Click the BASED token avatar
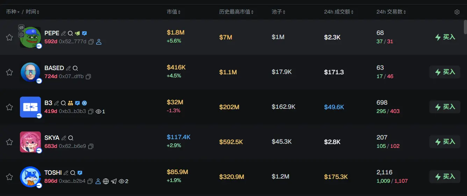Viewport: 467px width, 196px height. pyautogui.click(x=30, y=72)
